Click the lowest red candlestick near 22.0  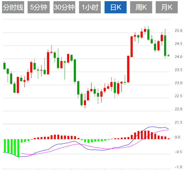point(85,103)
